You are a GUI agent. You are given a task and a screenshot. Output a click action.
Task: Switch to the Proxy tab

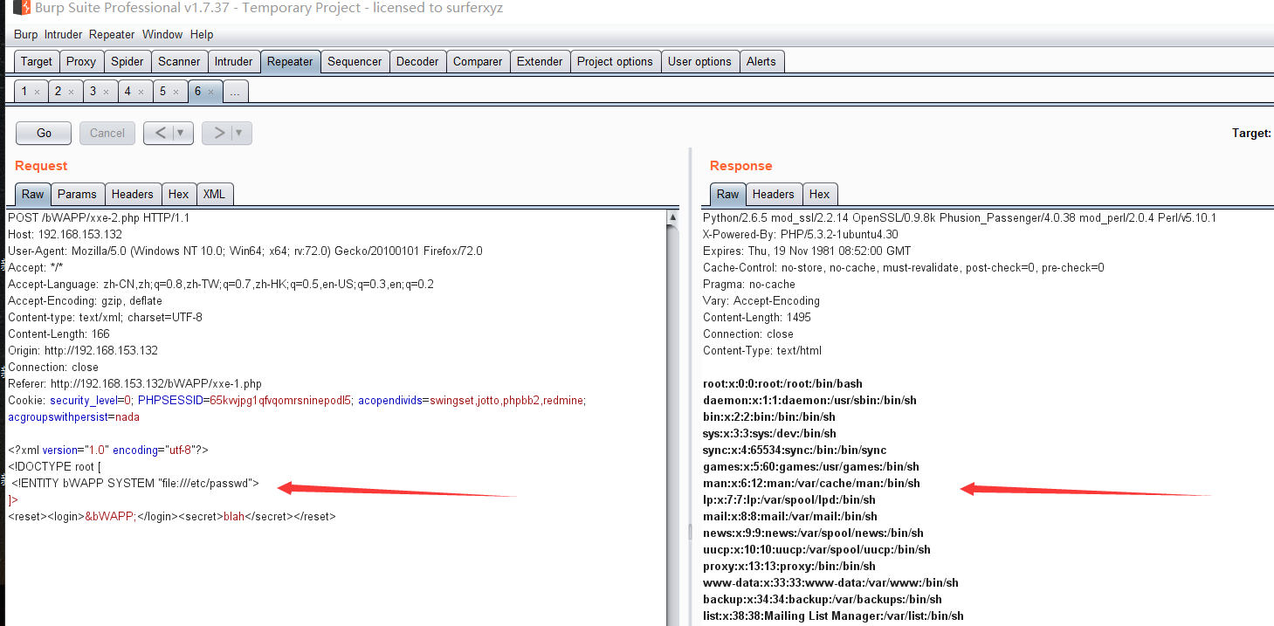[81, 62]
